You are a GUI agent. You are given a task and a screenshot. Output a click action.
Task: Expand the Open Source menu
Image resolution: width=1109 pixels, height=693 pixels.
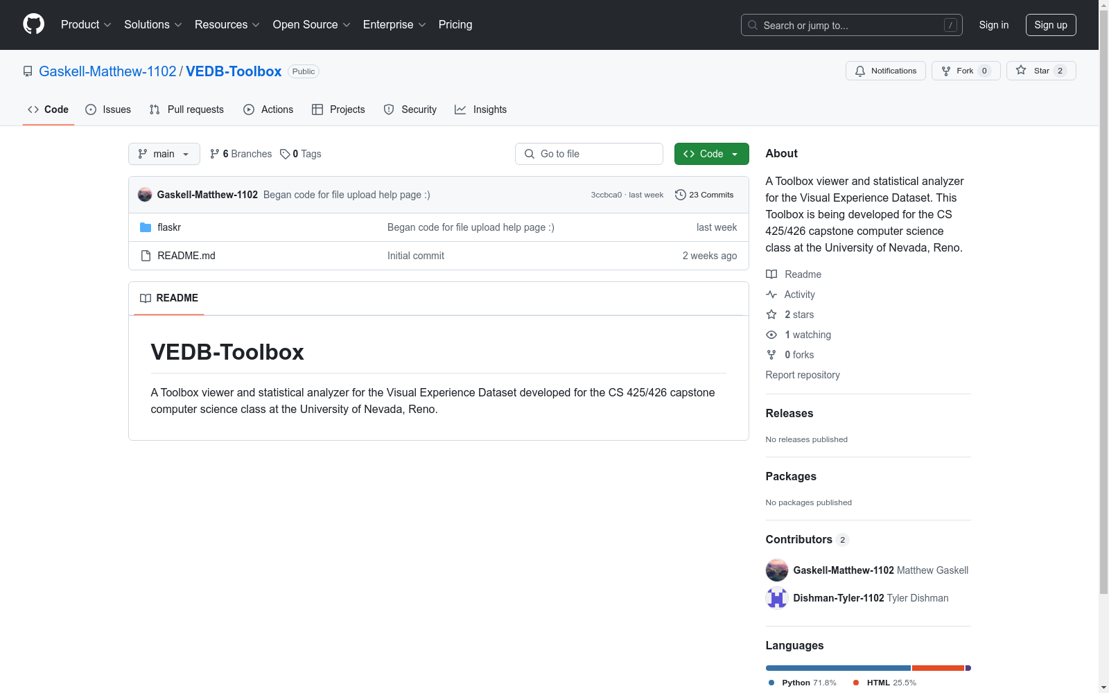tap(312, 25)
